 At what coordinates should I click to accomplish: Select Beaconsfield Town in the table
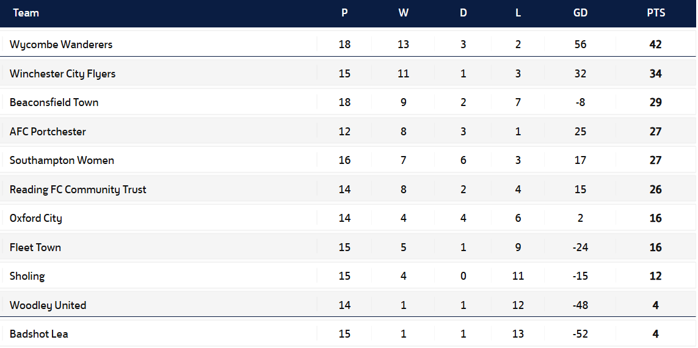tap(54, 102)
